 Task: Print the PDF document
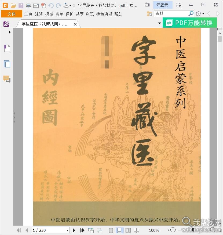[28, 6]
